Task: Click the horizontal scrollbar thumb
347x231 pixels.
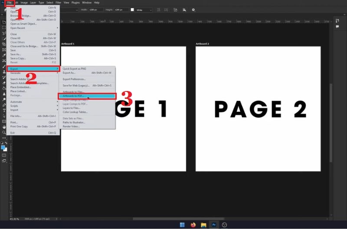Action: (178, 219)
